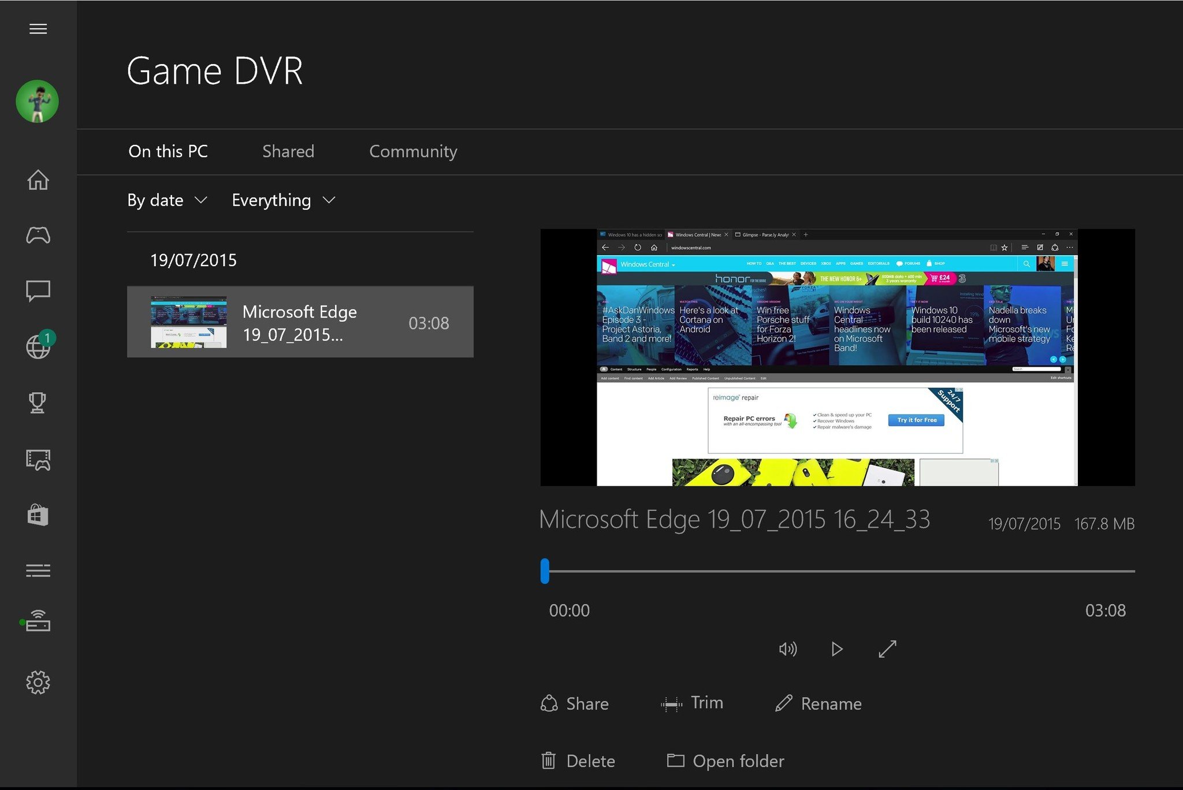Image resolution: width=1183 pixels, height=790 pixels.
Task: Open Messages chat icon
Action: [x=38, y=290]
